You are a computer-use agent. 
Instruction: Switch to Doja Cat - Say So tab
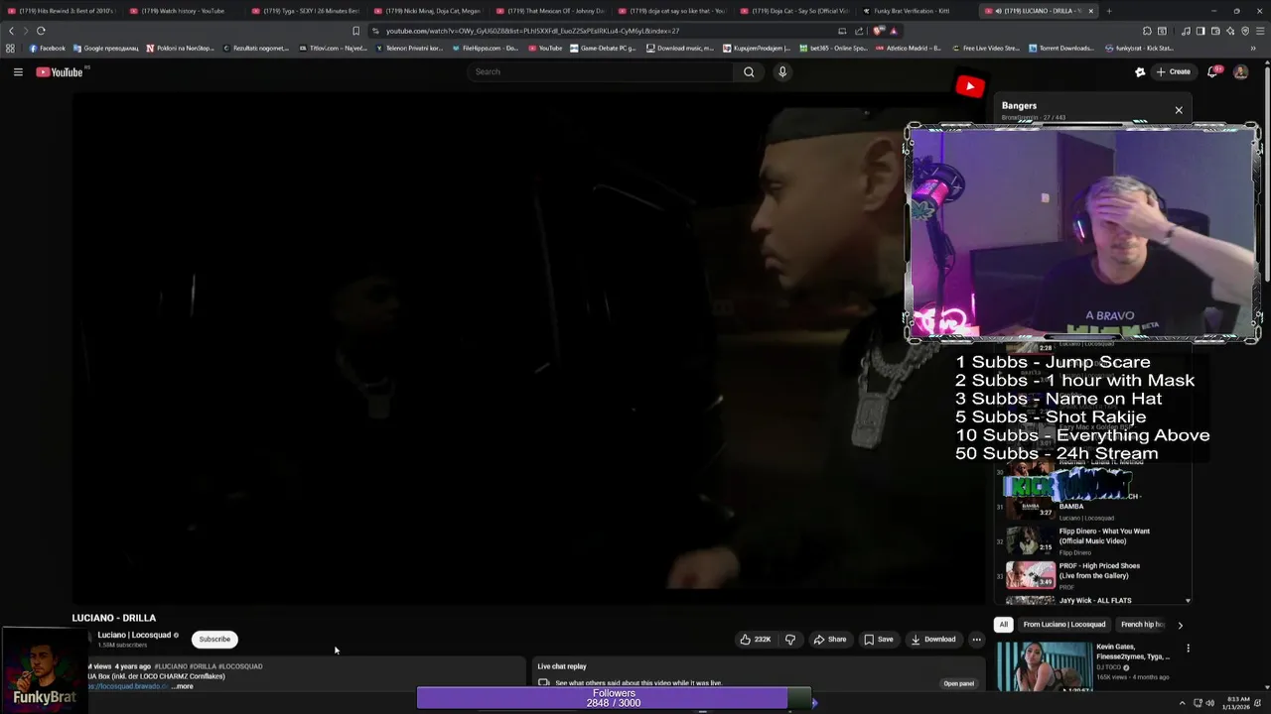click(795, 11)
